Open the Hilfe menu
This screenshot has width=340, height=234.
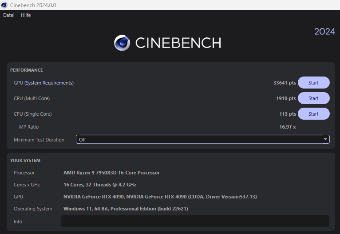click(26, 15)
